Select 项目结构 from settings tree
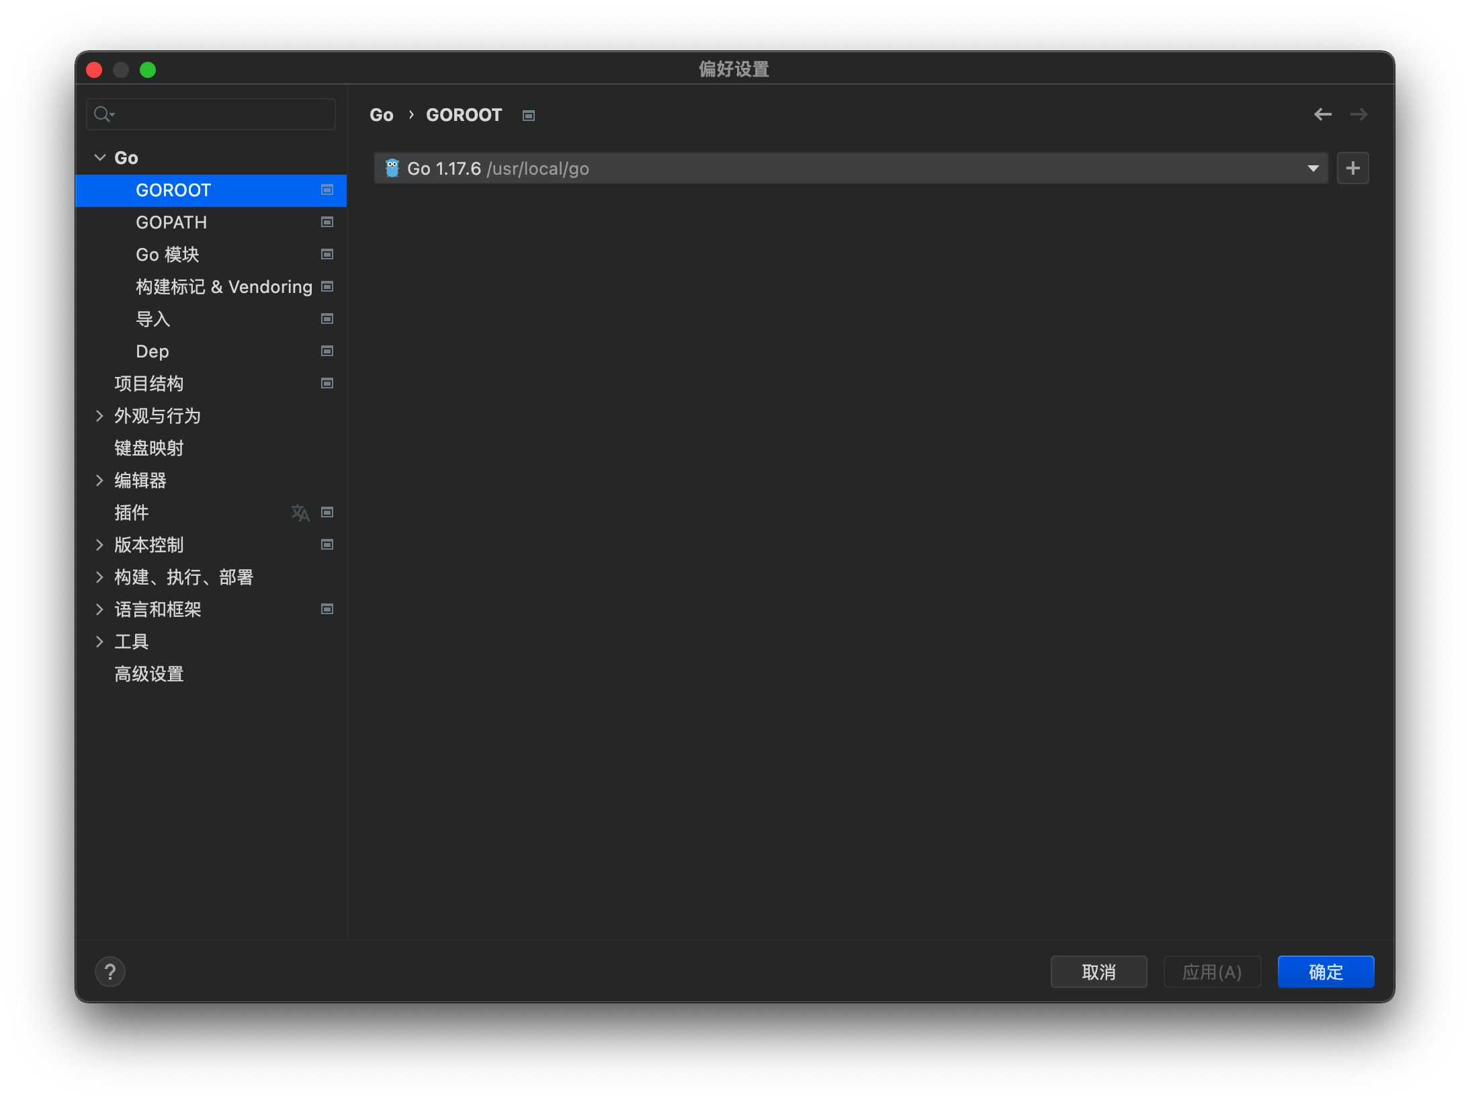 pos(148,383)
